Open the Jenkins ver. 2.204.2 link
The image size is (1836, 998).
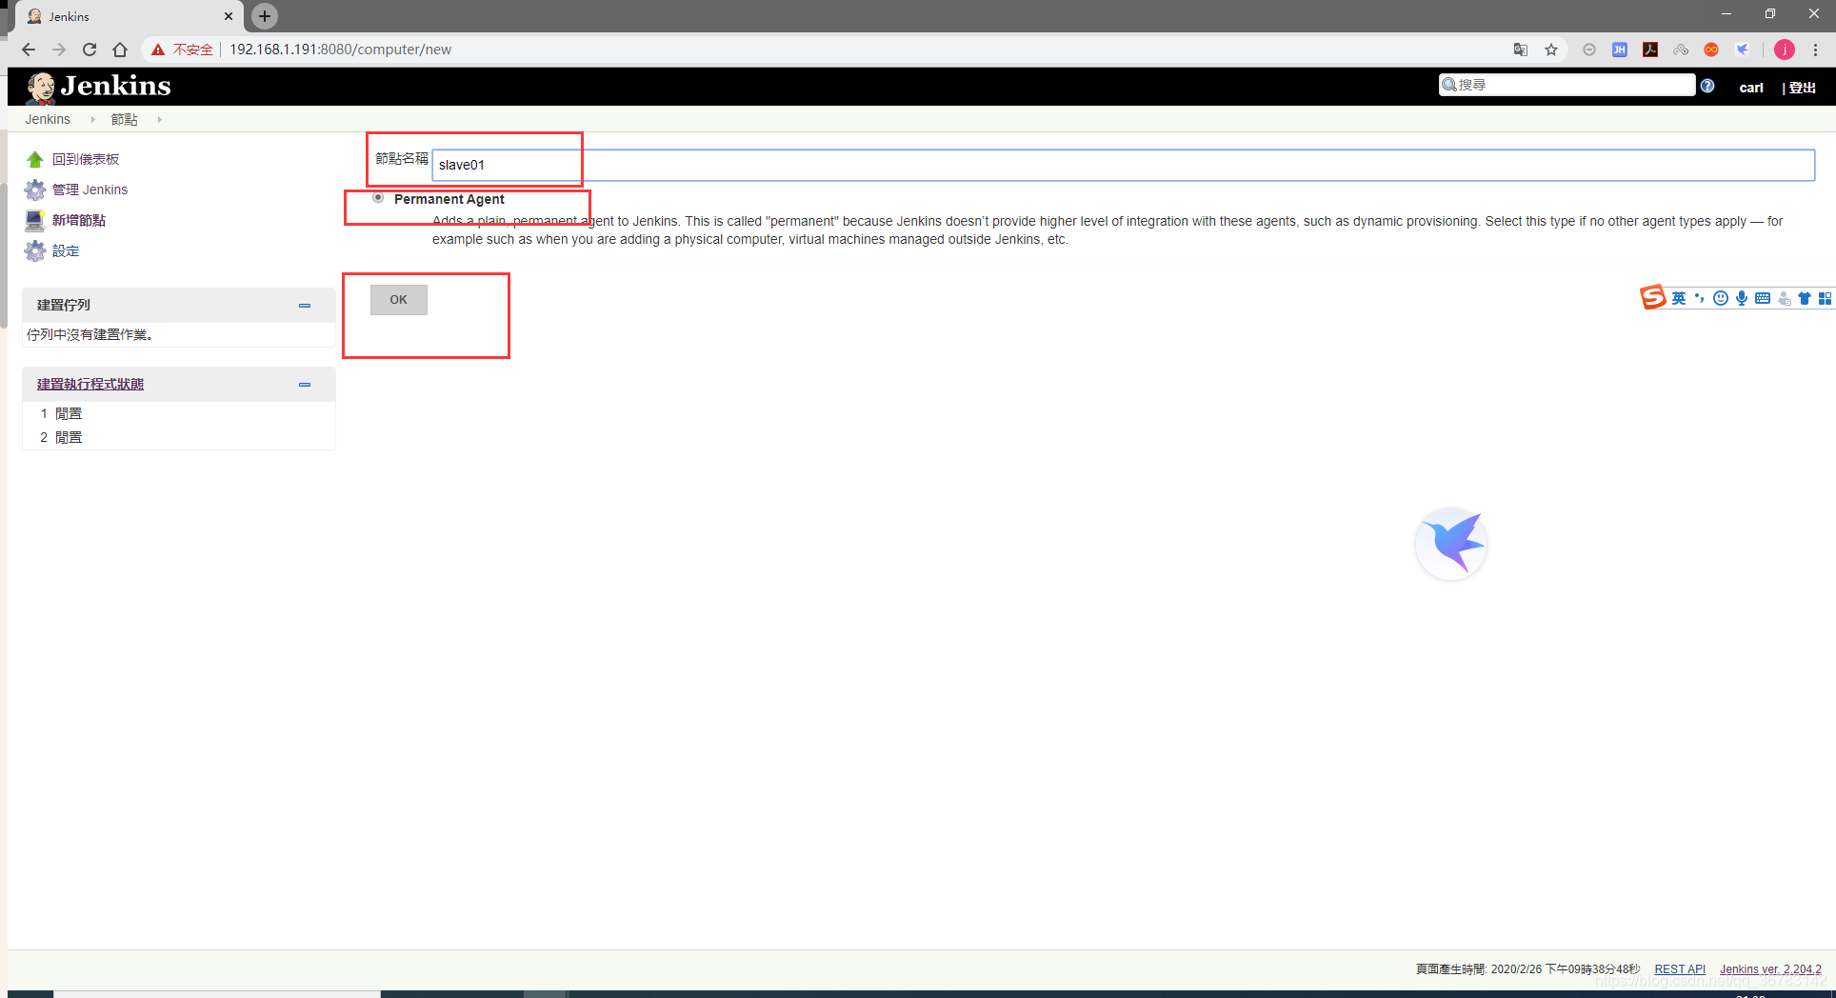tap(1770, 969)
